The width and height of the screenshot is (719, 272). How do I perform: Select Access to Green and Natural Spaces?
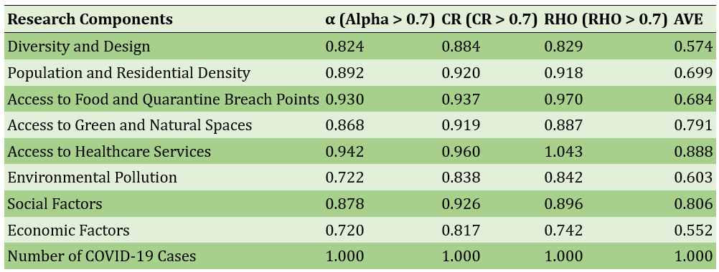(x=130, y=125)
